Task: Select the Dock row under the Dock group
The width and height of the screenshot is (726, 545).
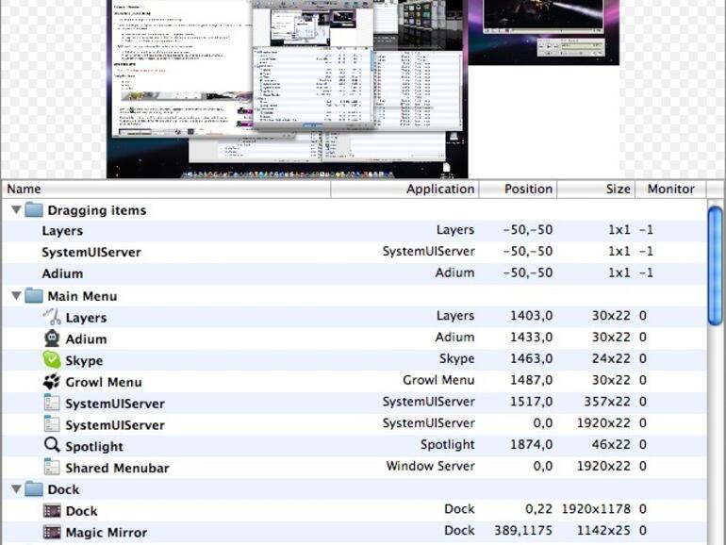Action: [x=355, y=511]
